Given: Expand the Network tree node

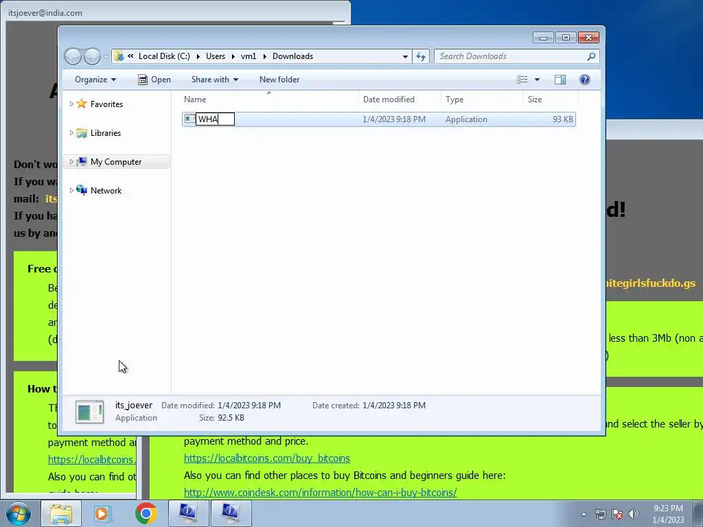Looking at the screenshot, I should click(x=71, y=191).
